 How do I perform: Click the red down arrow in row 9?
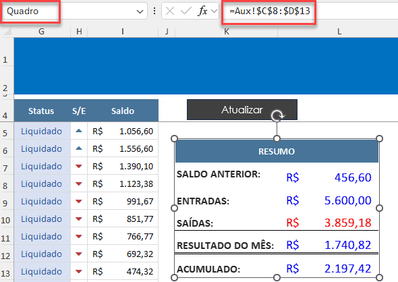tap(79, 201)
